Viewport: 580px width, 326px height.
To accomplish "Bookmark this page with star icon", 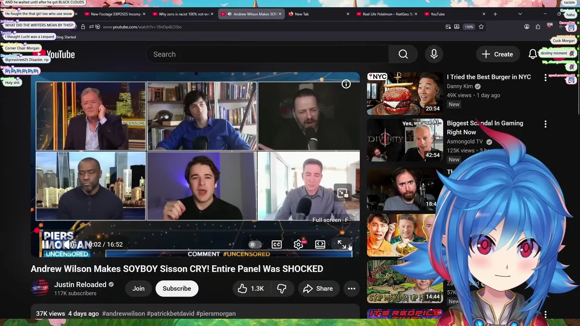I will [481, 27].
